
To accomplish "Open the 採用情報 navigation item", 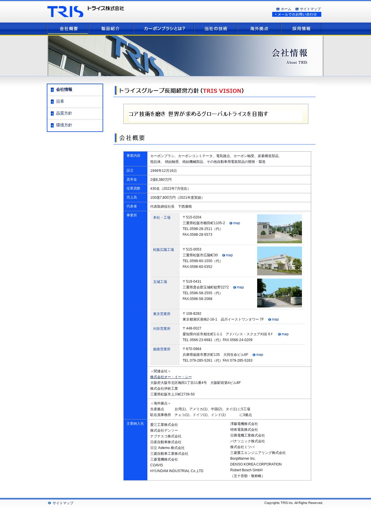I will click(301, 29).
